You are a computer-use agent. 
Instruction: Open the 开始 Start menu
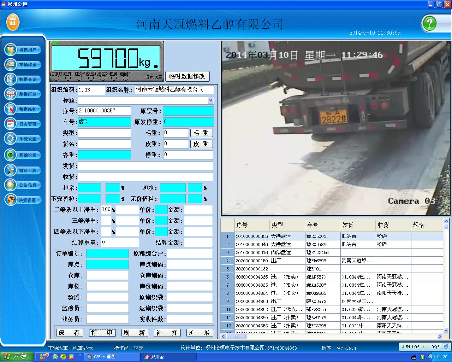[17, 356]
